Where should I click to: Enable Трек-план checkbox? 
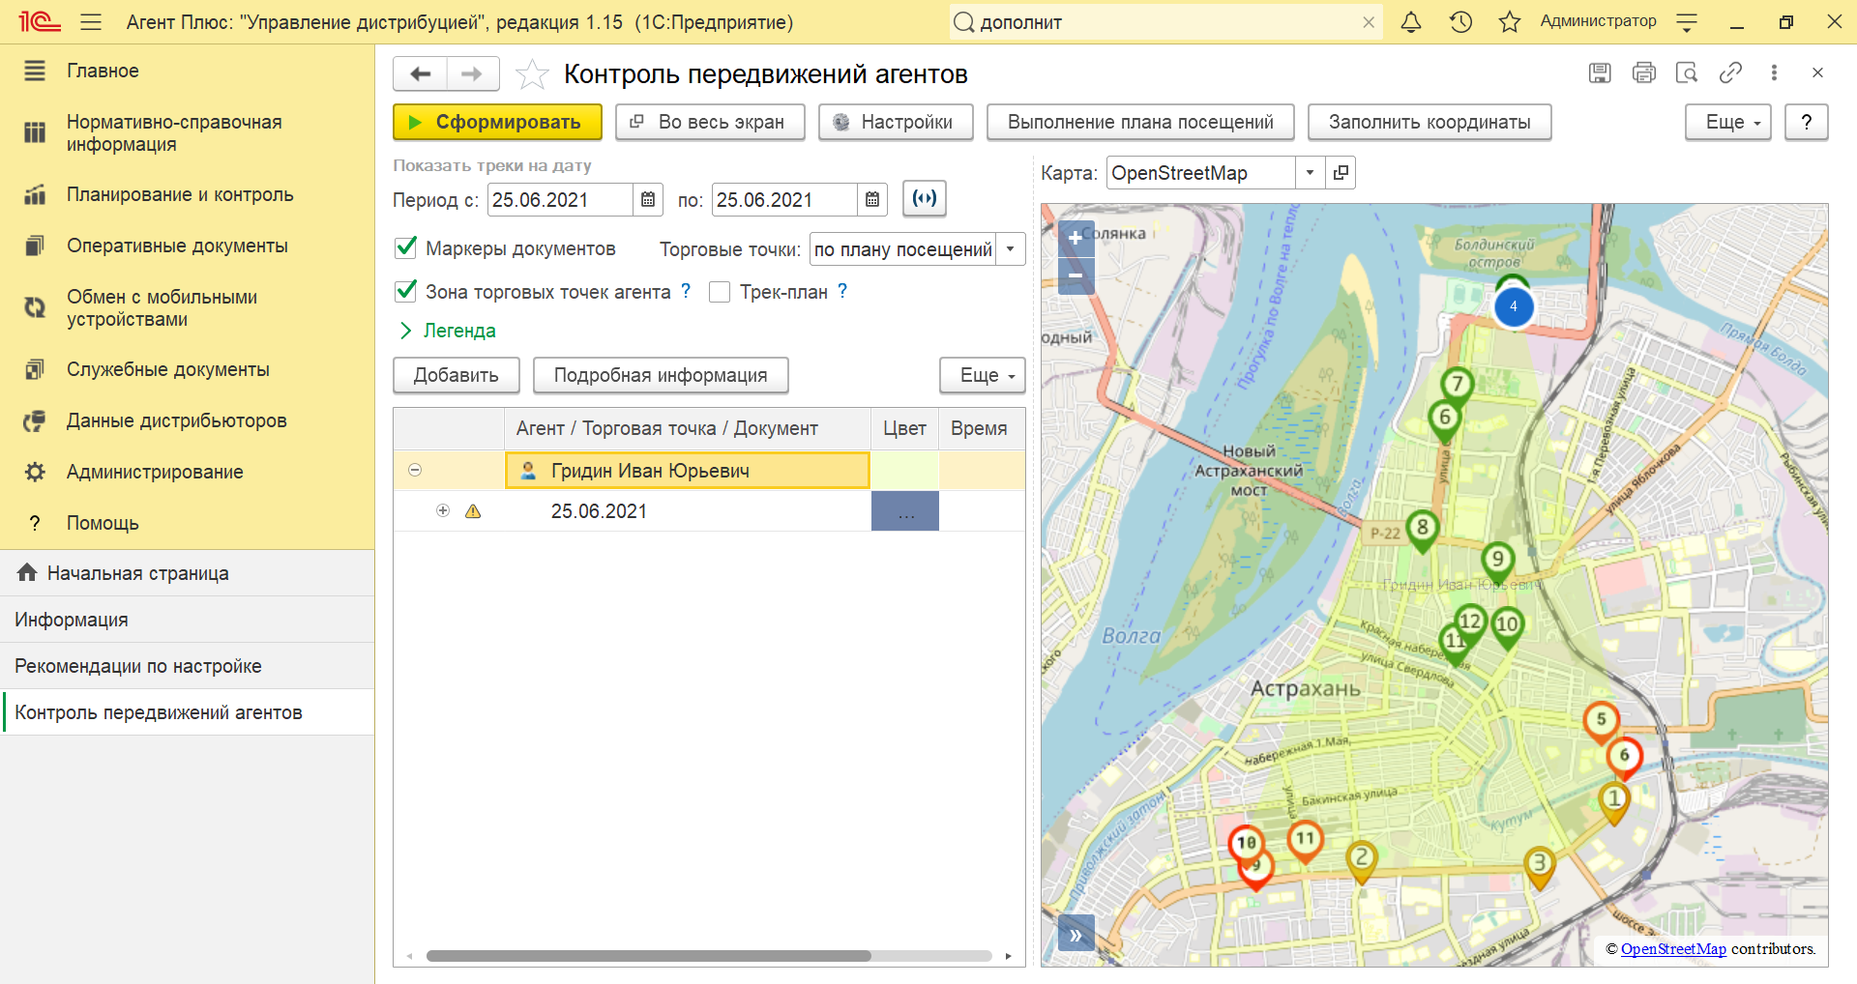pyautogui.click(x=720, y=292)
